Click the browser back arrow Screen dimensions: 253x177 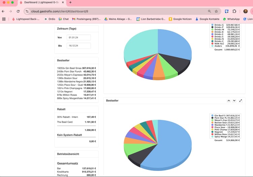tap(3, 11)
